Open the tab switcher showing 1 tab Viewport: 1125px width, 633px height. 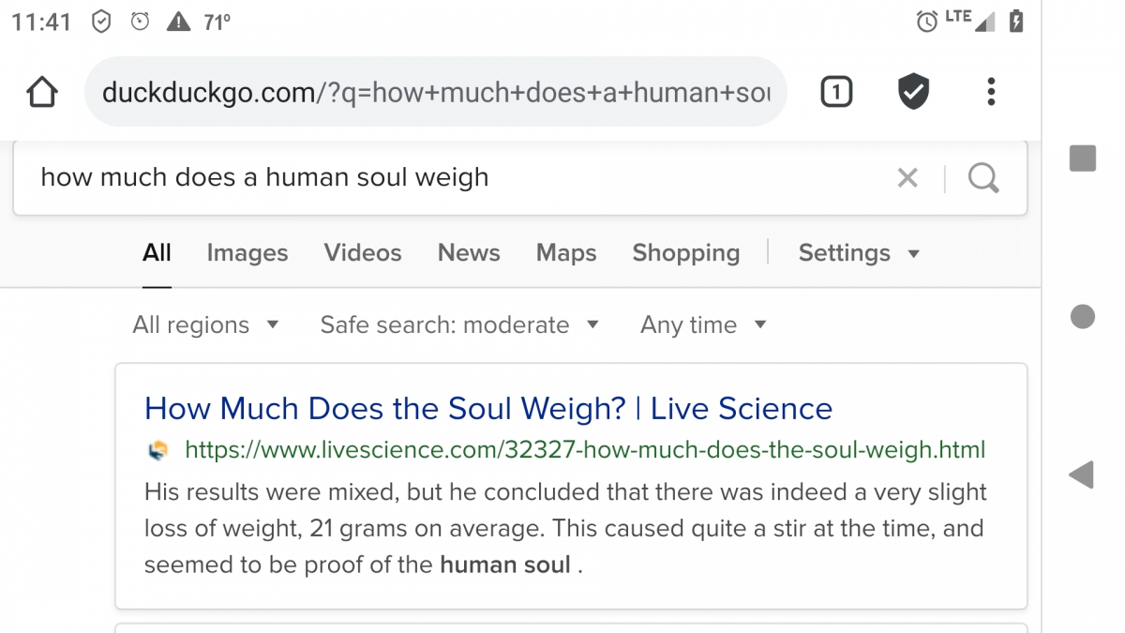836,92
